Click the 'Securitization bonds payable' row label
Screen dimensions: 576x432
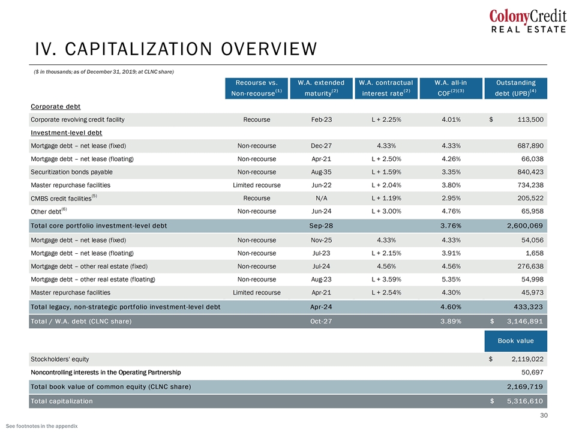click(71, 172)
